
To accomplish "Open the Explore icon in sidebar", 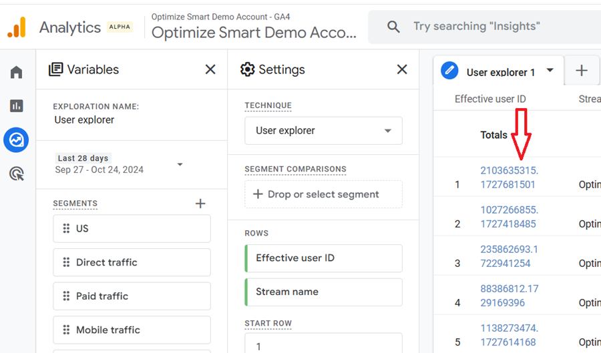I will coord(17,140).
